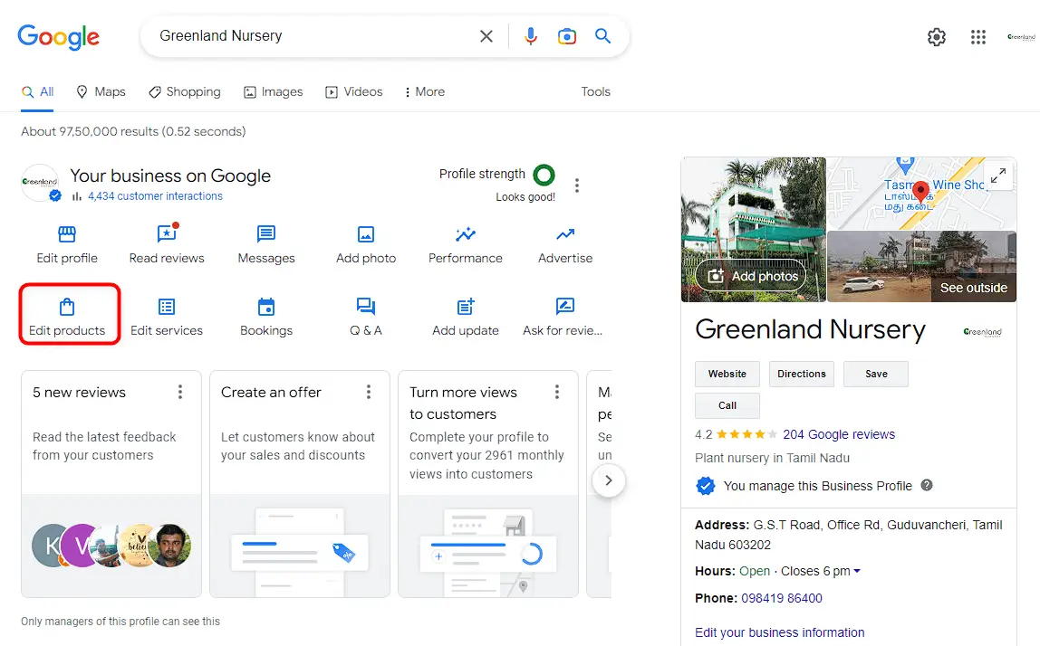Click the Greenland Nursery panel title
Screen dimensions: 1040x646
(x=810, y=330)
